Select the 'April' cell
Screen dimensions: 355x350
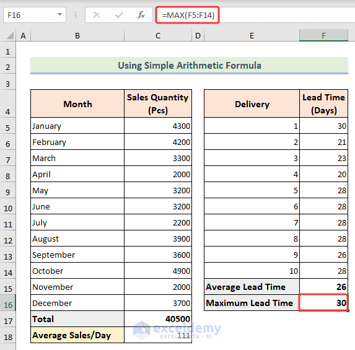pyautogui.click(x=77, y=174)
